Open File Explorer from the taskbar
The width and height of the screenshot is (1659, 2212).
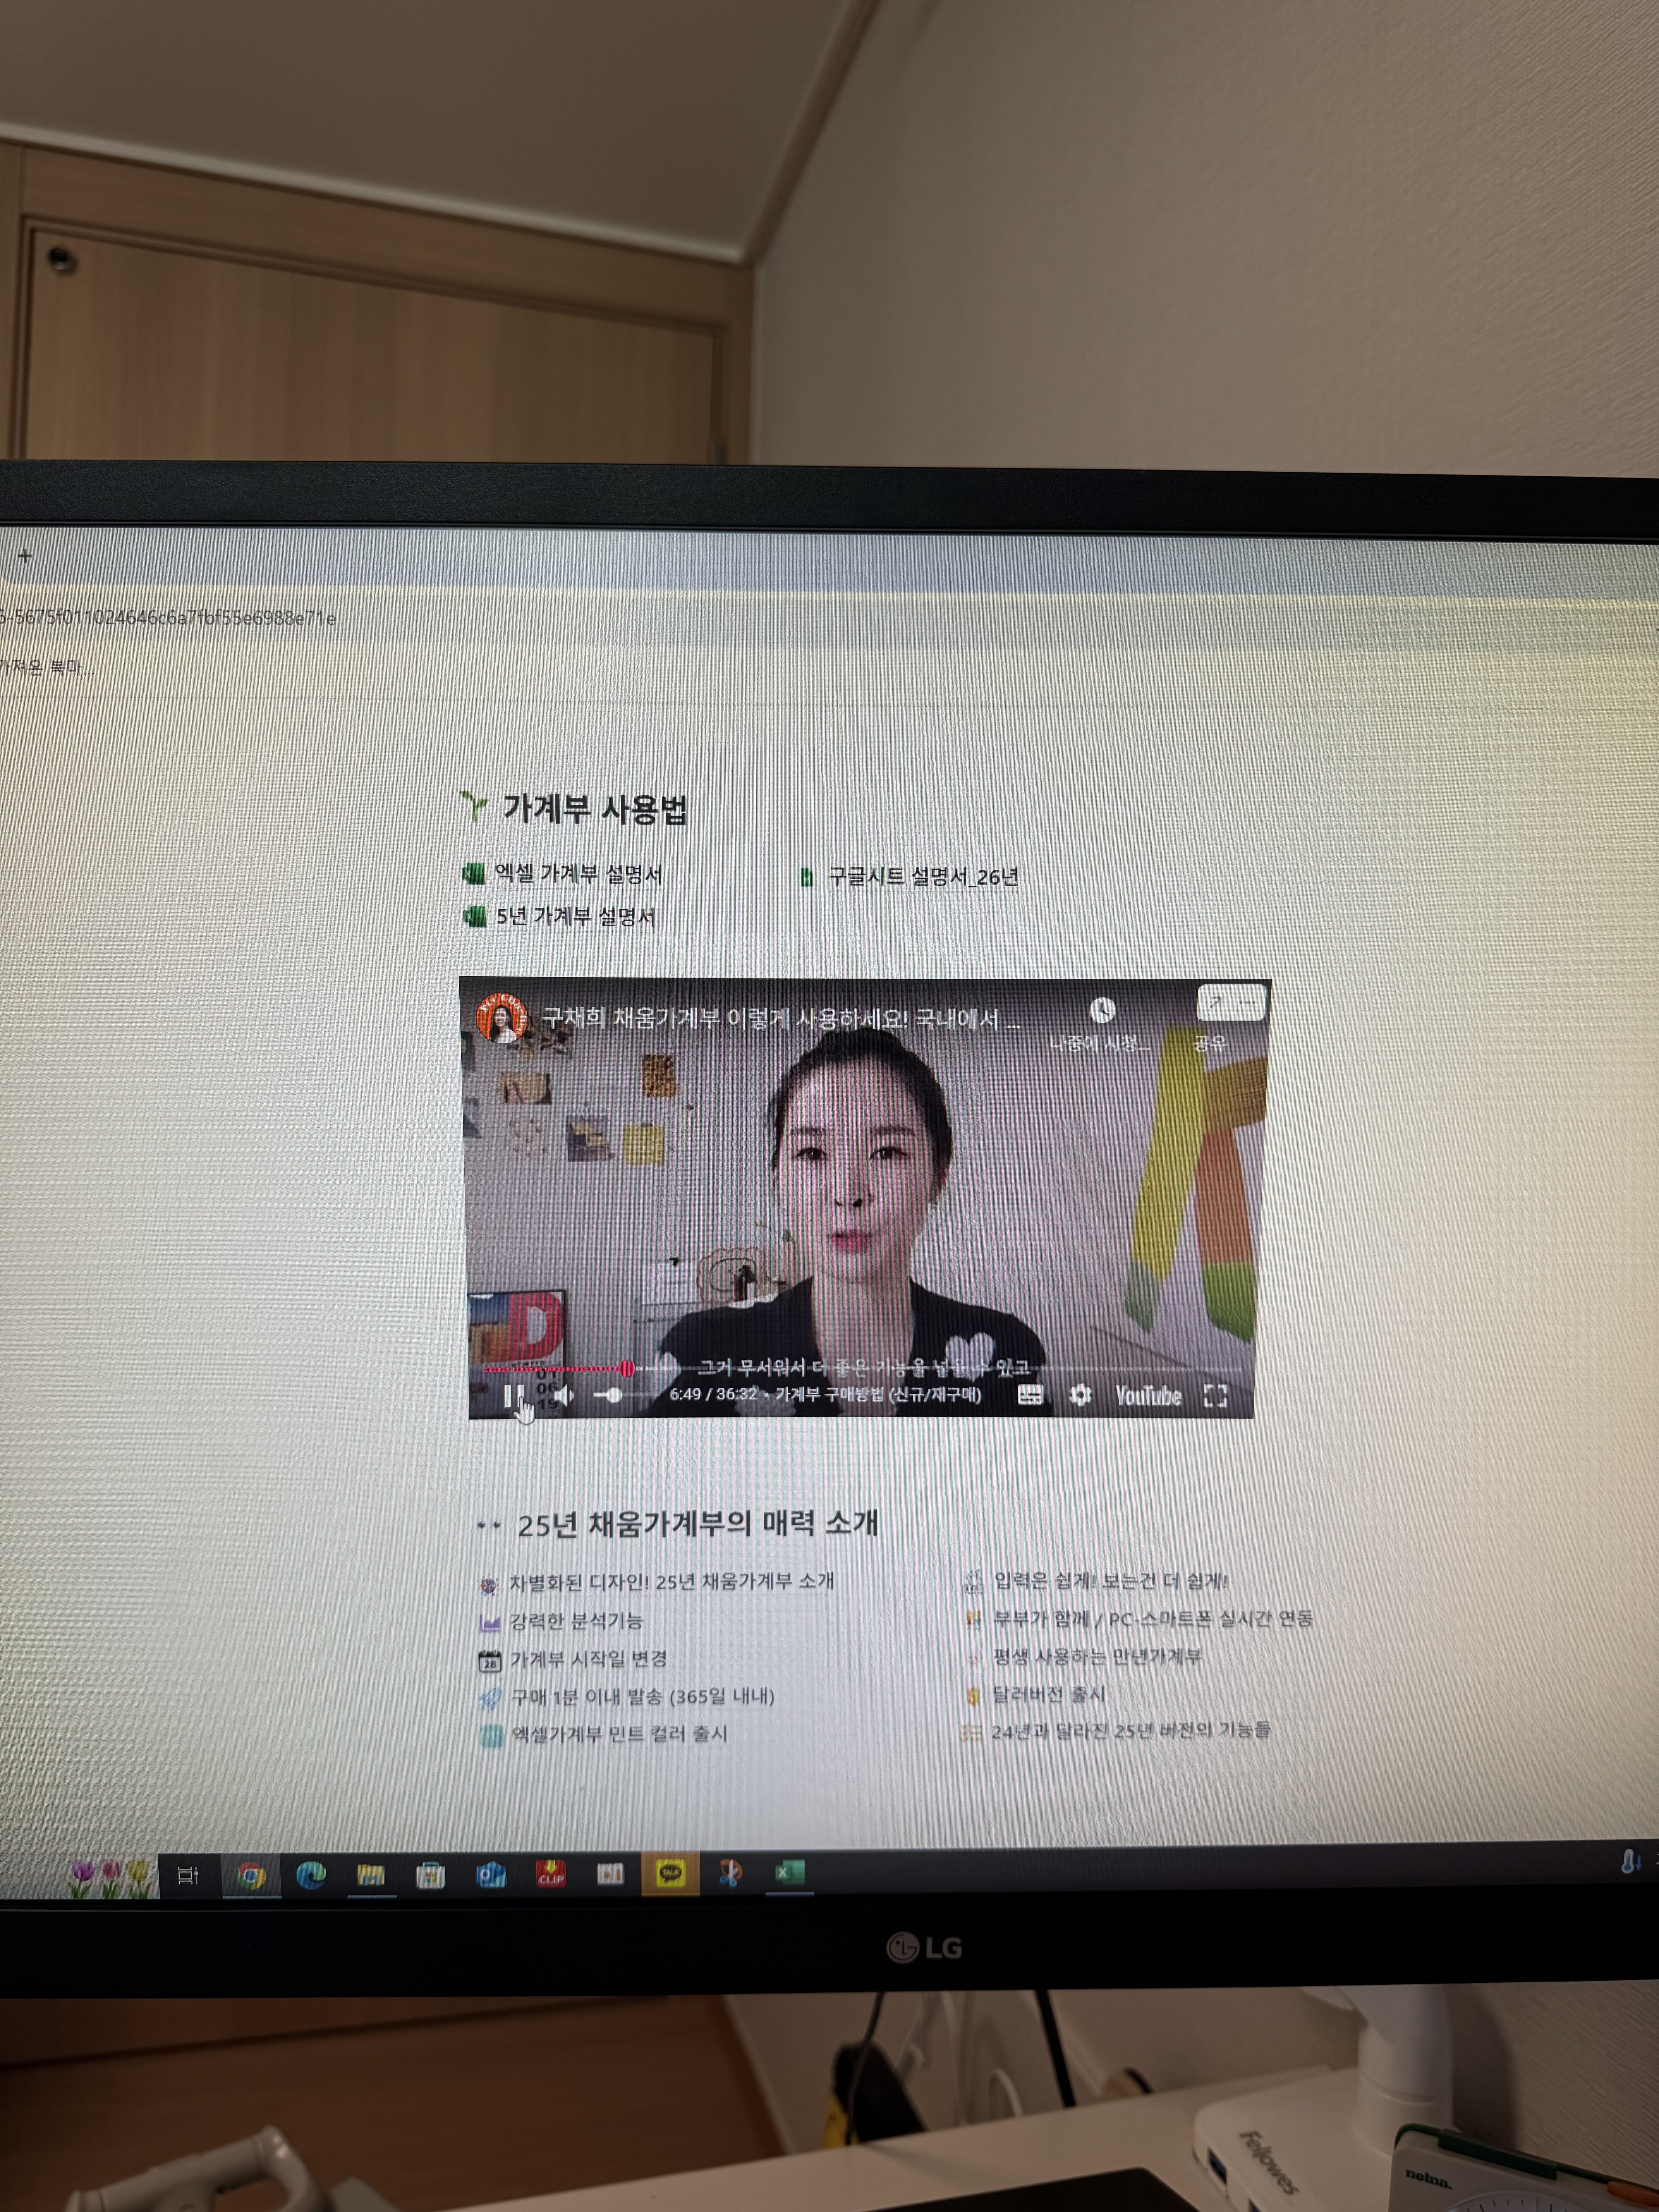point(371,1875)
